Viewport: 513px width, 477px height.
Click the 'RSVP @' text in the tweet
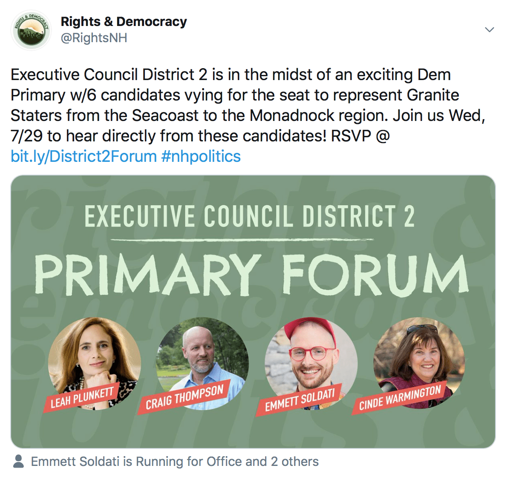[360, 136]
